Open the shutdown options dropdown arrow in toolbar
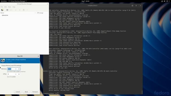The width and height of the screenshot is (171, 96). (x=27, y=10)
